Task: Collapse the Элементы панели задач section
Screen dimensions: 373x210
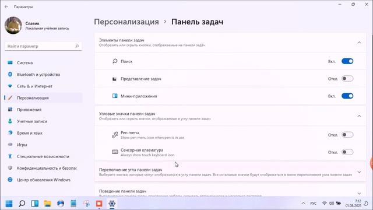Action: pos(359,43)
